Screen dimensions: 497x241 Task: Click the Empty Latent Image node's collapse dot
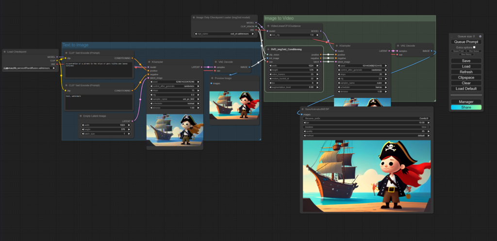(81, 116)
